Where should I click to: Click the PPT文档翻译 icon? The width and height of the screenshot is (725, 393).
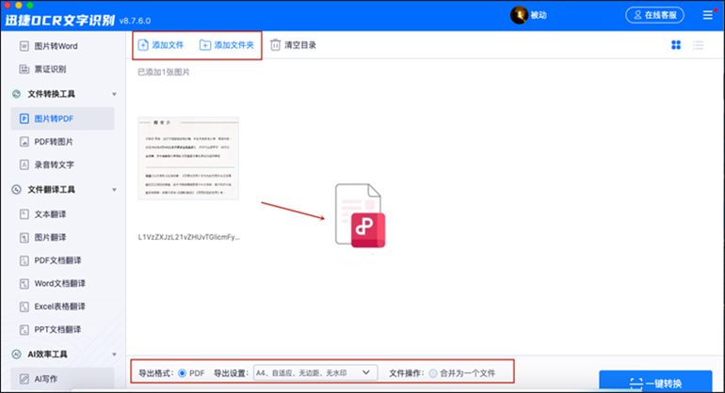pyautogui.click(x=24, y=330)
